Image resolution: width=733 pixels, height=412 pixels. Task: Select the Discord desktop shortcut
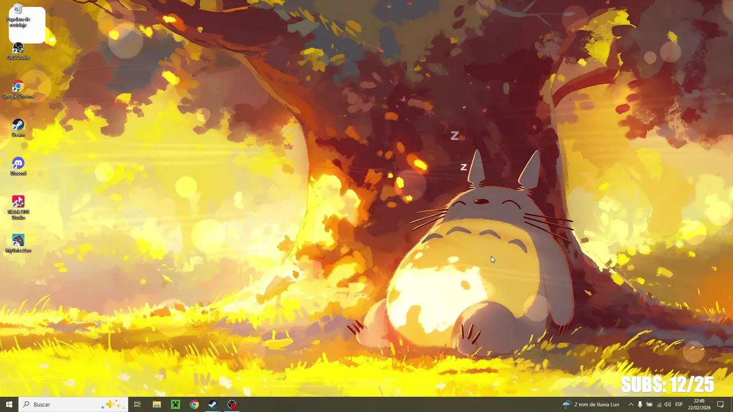[x=18, y=167]
